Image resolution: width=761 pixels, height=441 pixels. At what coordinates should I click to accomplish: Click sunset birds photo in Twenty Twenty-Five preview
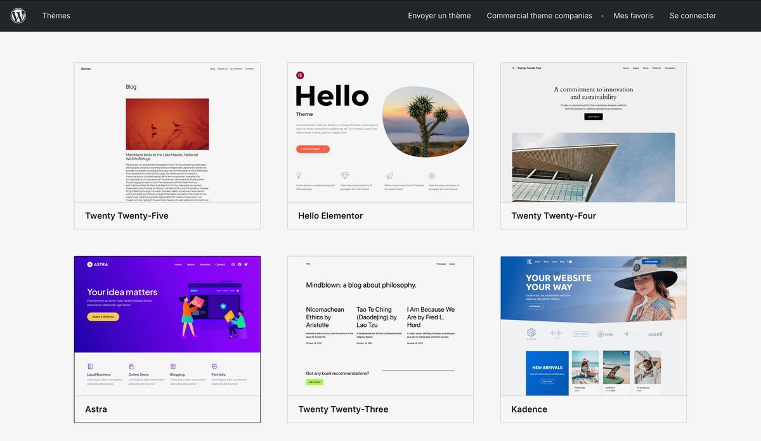pos(167,124)
